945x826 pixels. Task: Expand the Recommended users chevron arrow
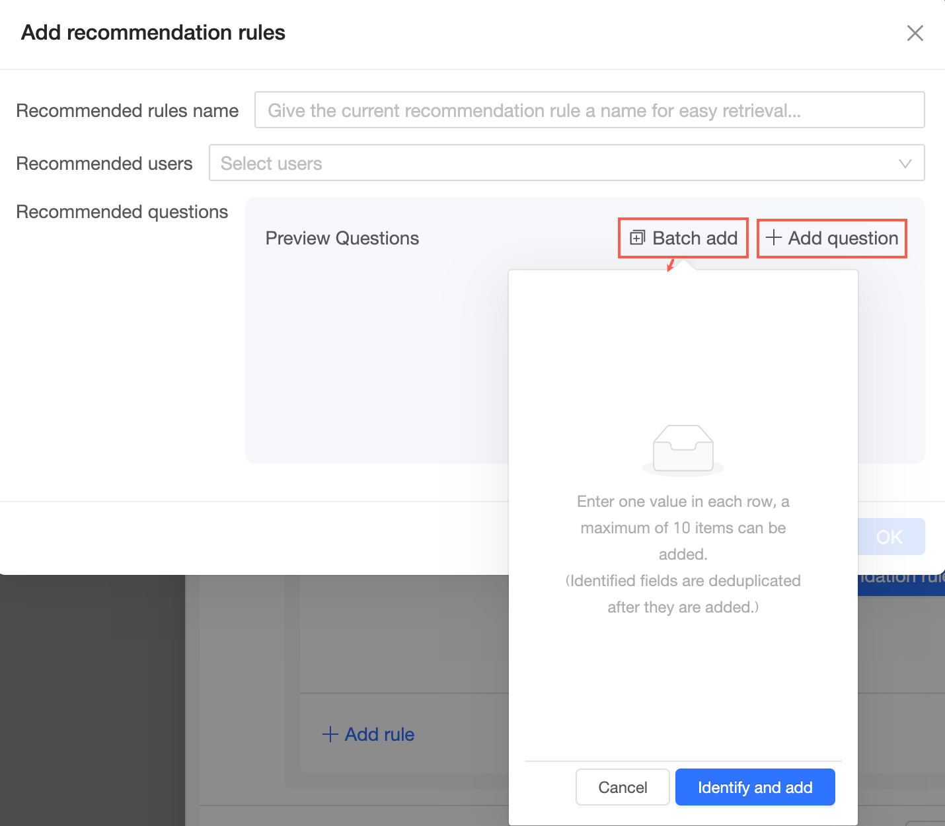pyautogui.click(x=905, y=163)
